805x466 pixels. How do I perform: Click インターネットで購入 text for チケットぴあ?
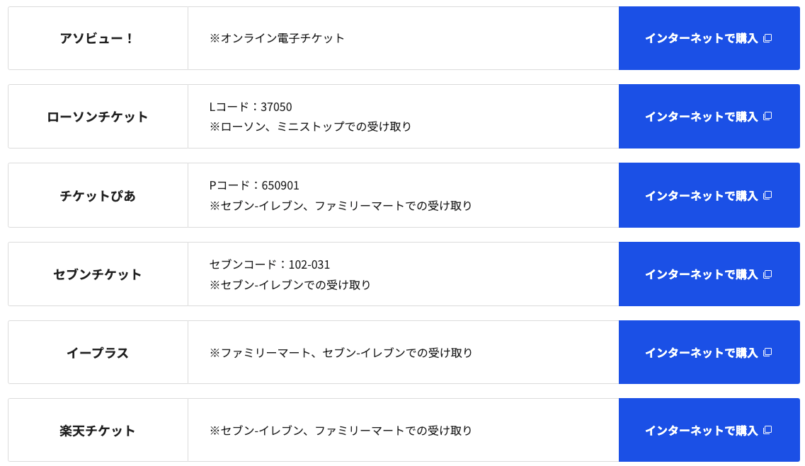702,196
